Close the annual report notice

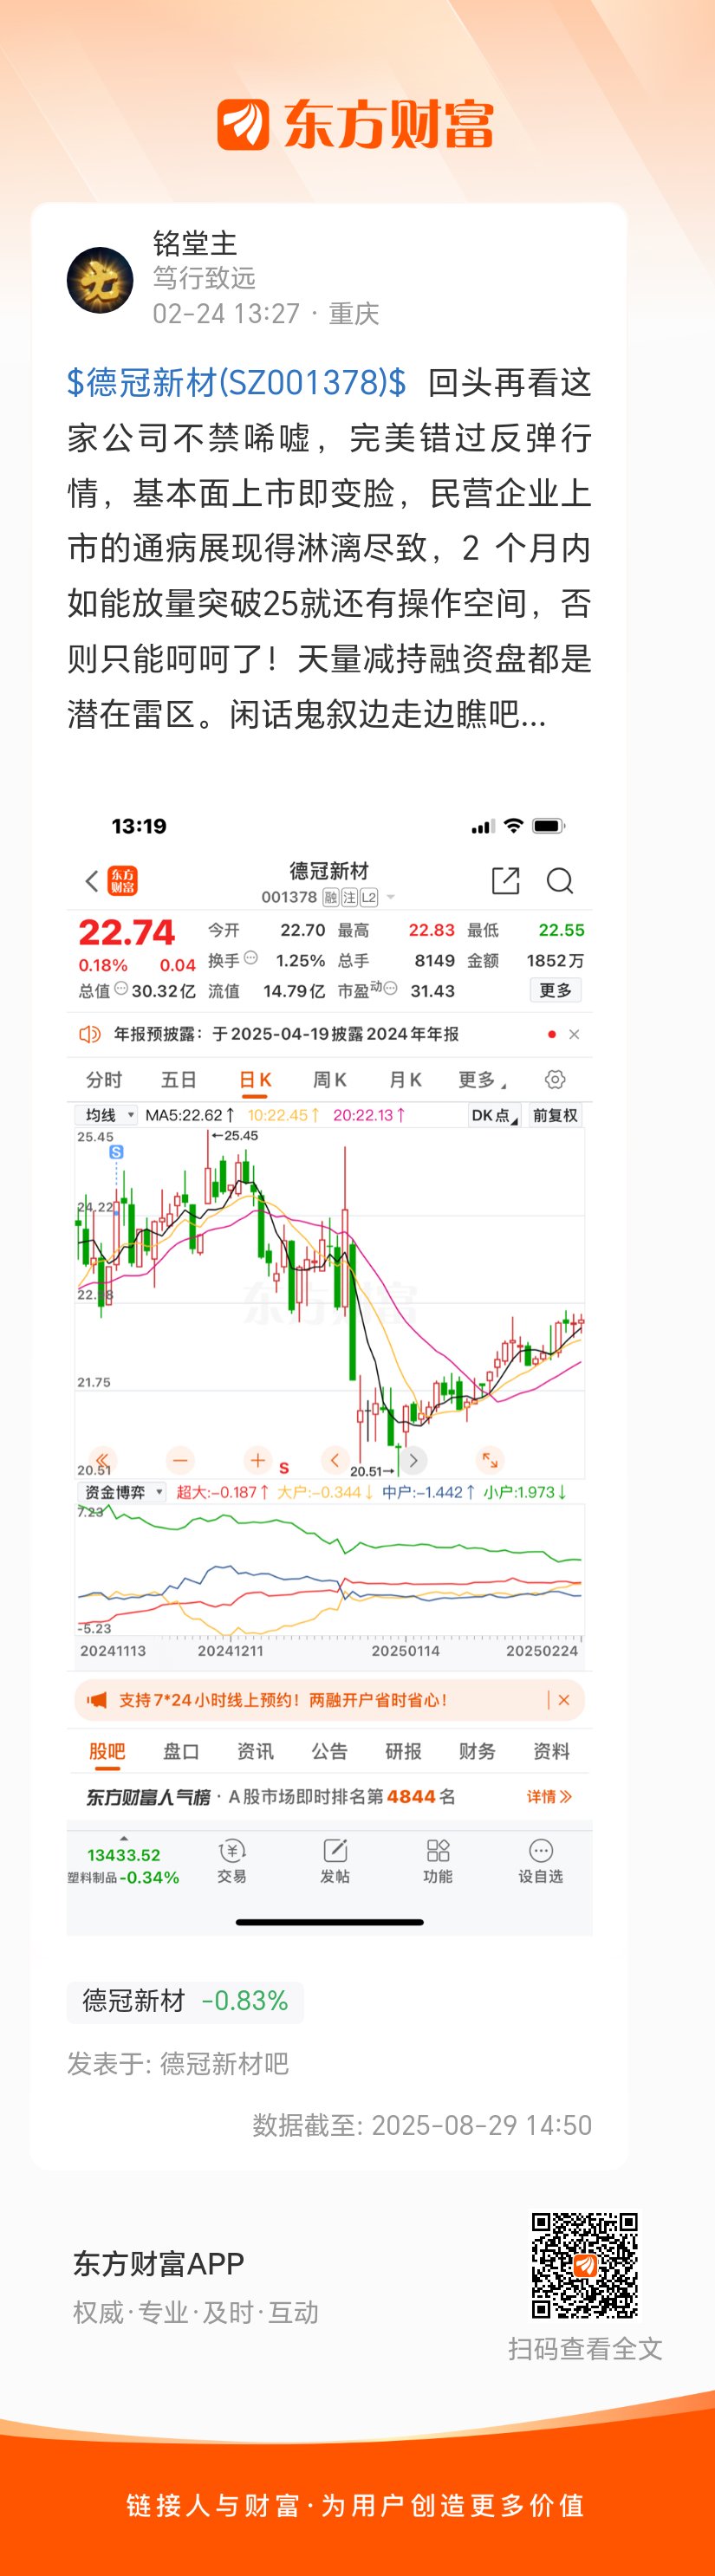point(574,1034)
